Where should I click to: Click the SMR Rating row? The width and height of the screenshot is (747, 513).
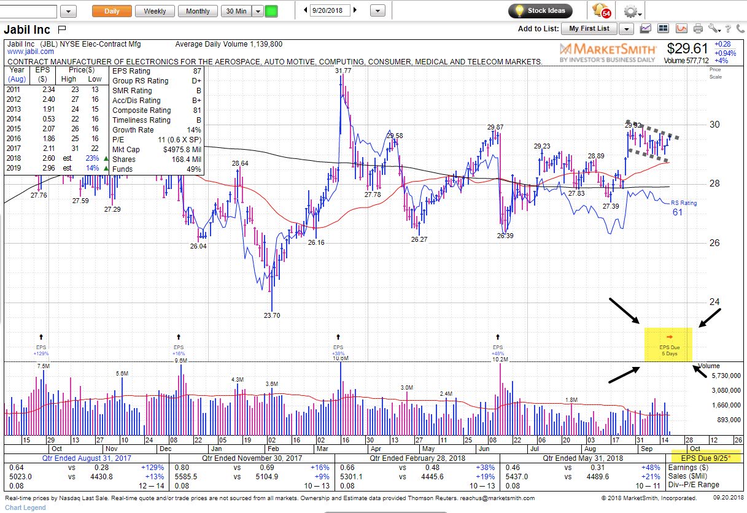point(157,91)
